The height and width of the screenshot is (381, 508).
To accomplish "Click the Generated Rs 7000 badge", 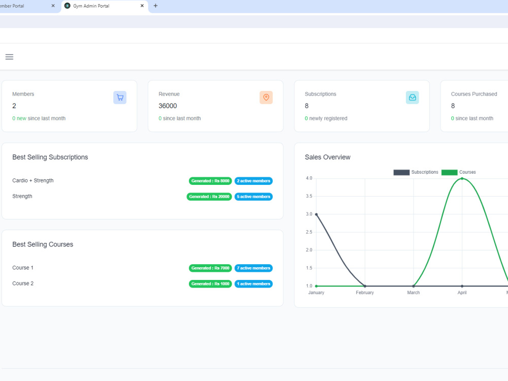I will (x=210, y=268).
